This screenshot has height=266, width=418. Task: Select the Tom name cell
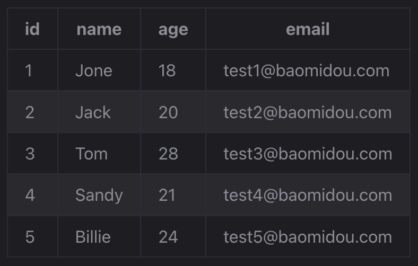(x=99, y=153)
